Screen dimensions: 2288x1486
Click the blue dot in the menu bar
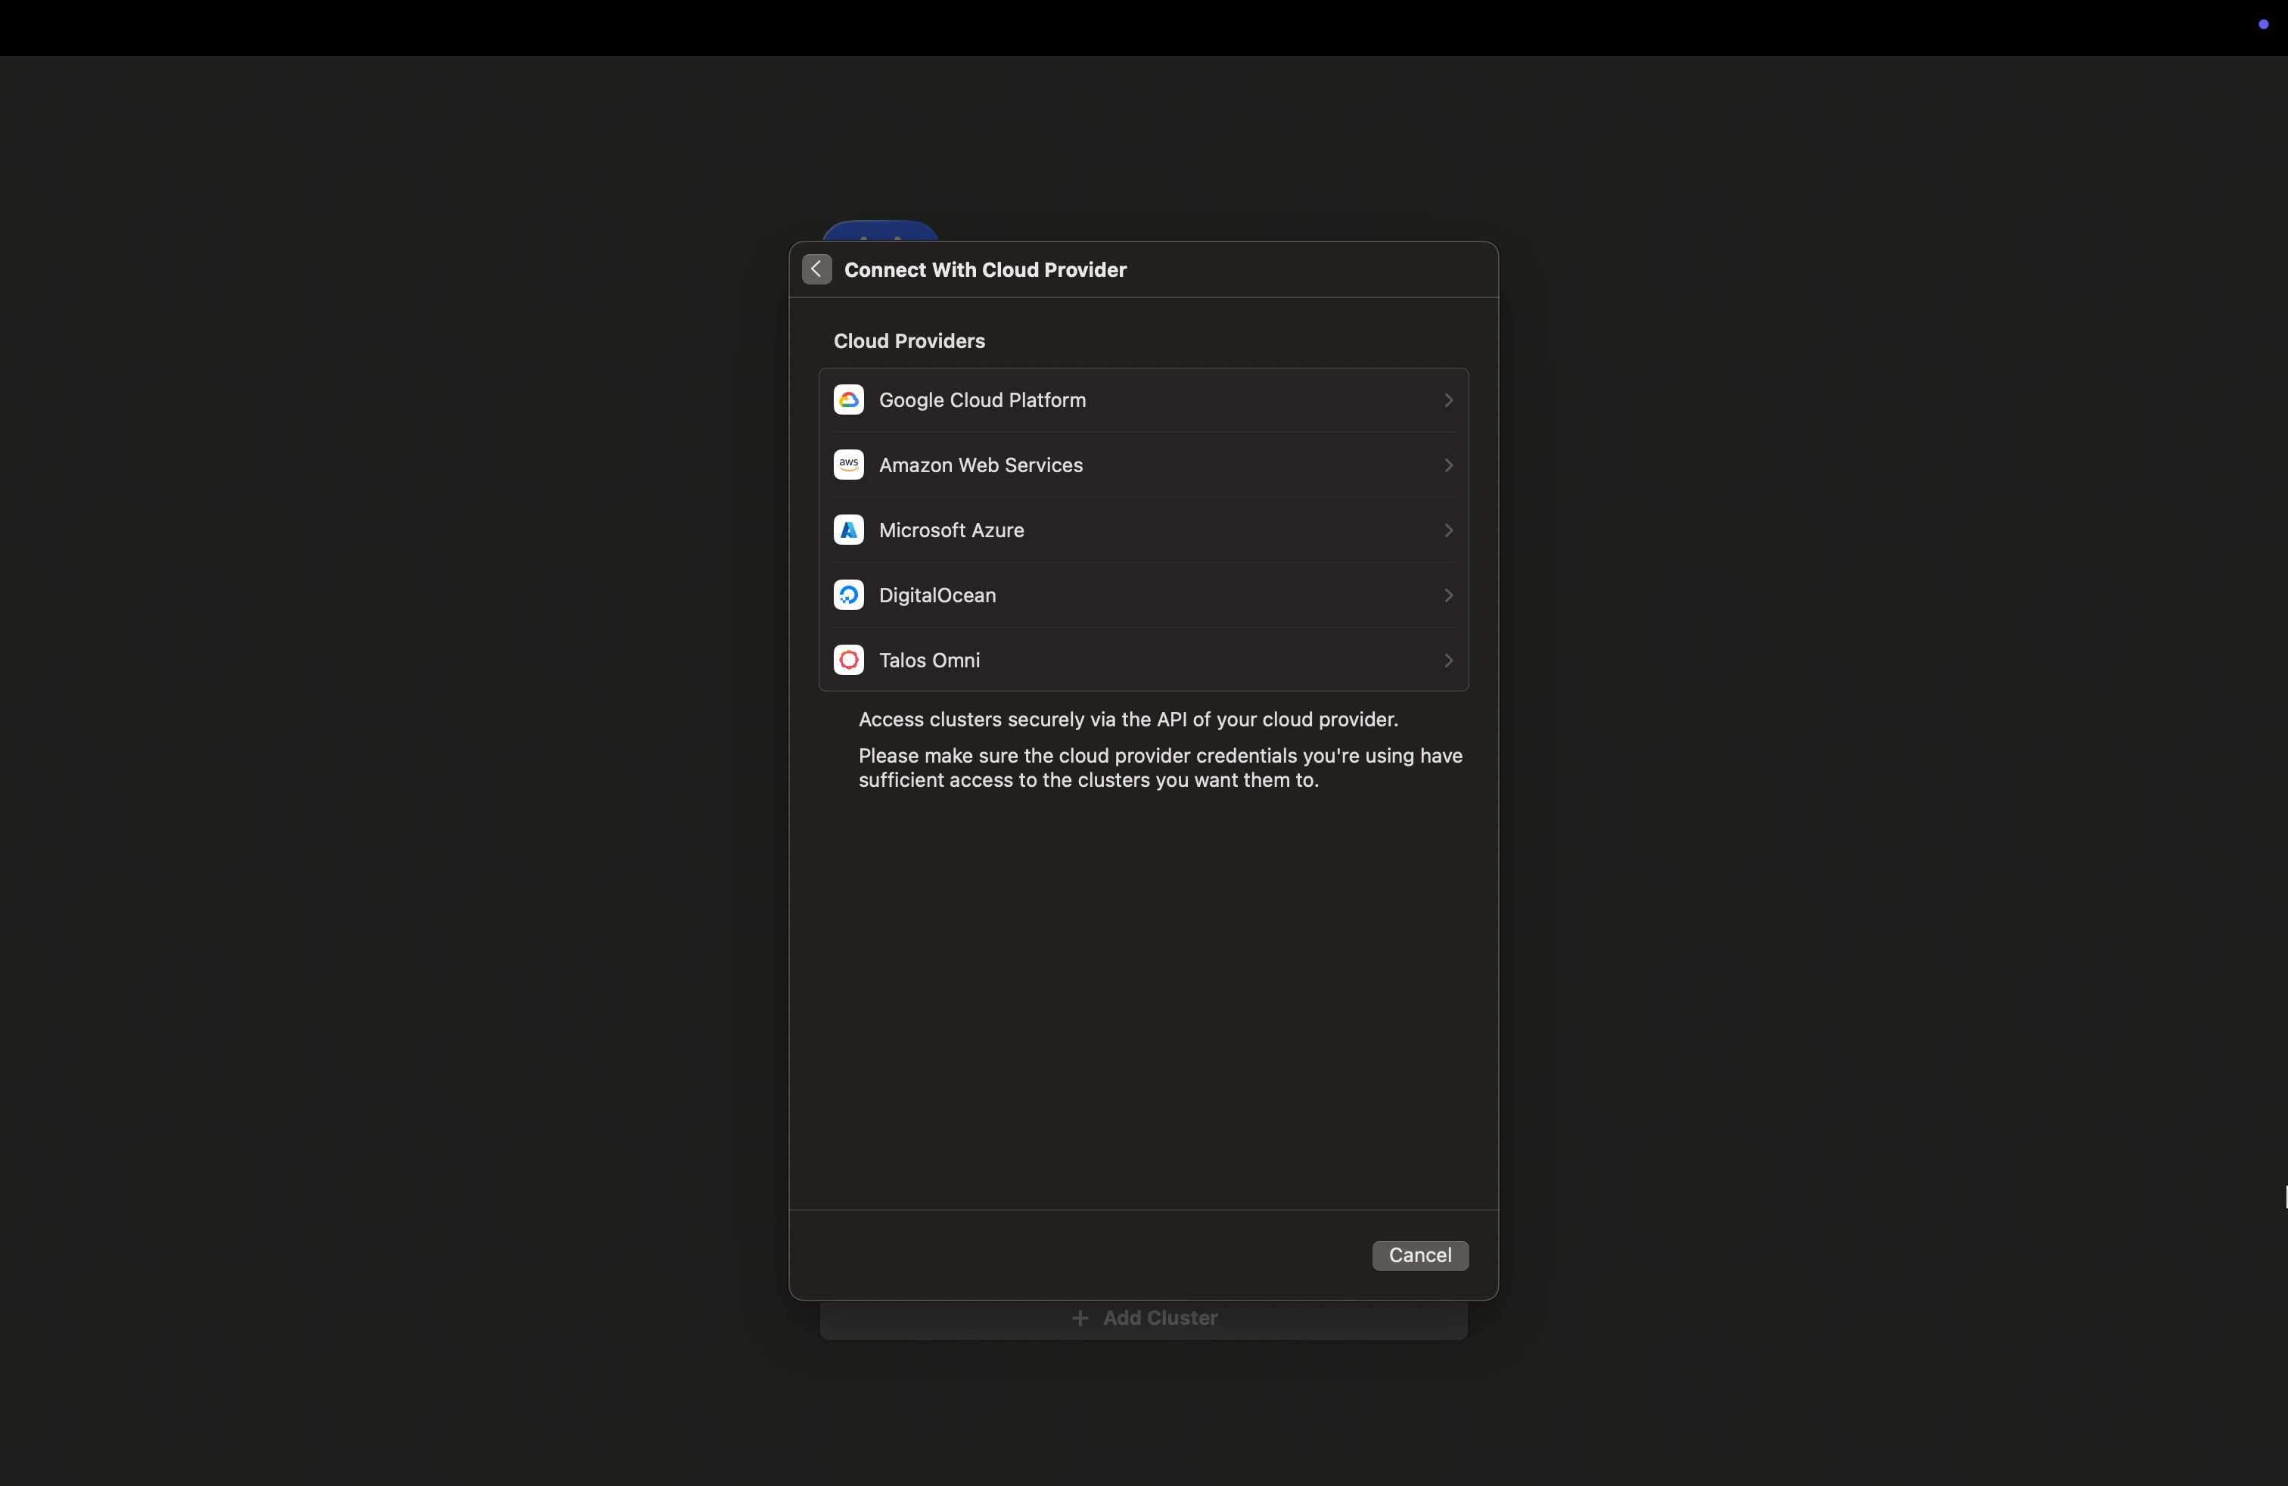tap(2263, 24)
